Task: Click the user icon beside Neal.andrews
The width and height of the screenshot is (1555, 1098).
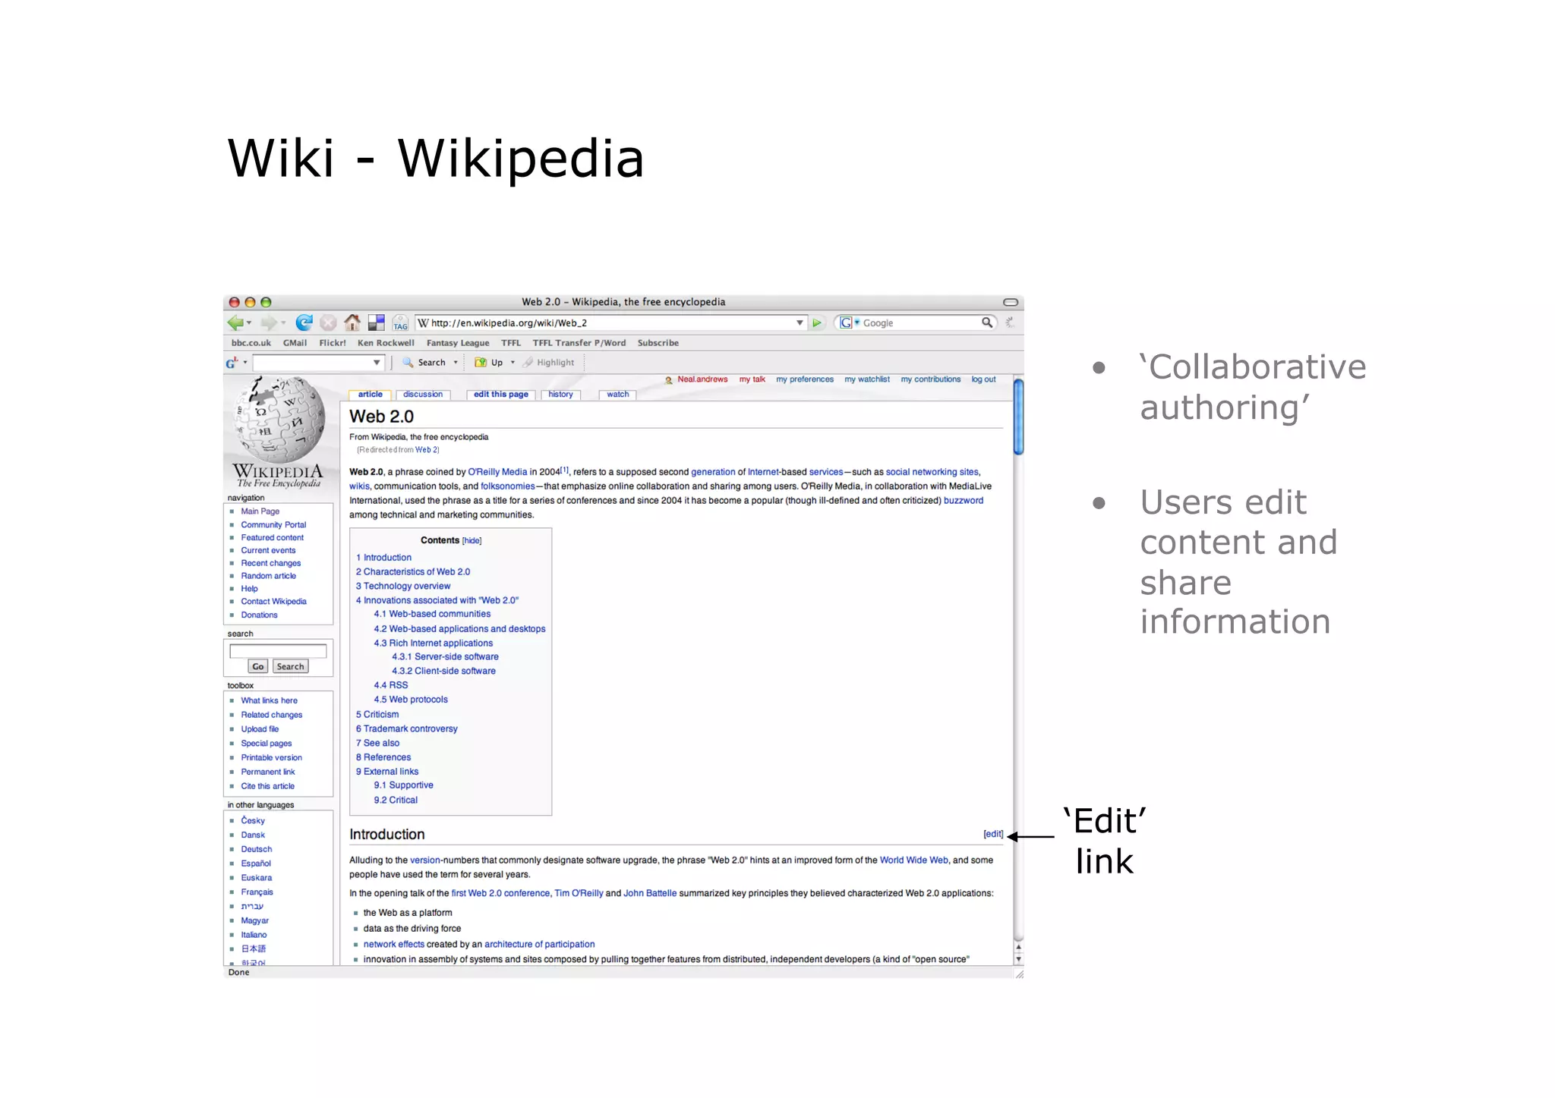Action: point(669,380)
